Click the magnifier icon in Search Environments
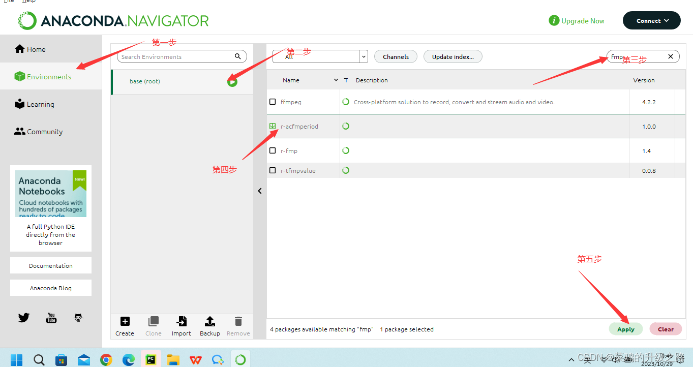 tap(237, 56)
